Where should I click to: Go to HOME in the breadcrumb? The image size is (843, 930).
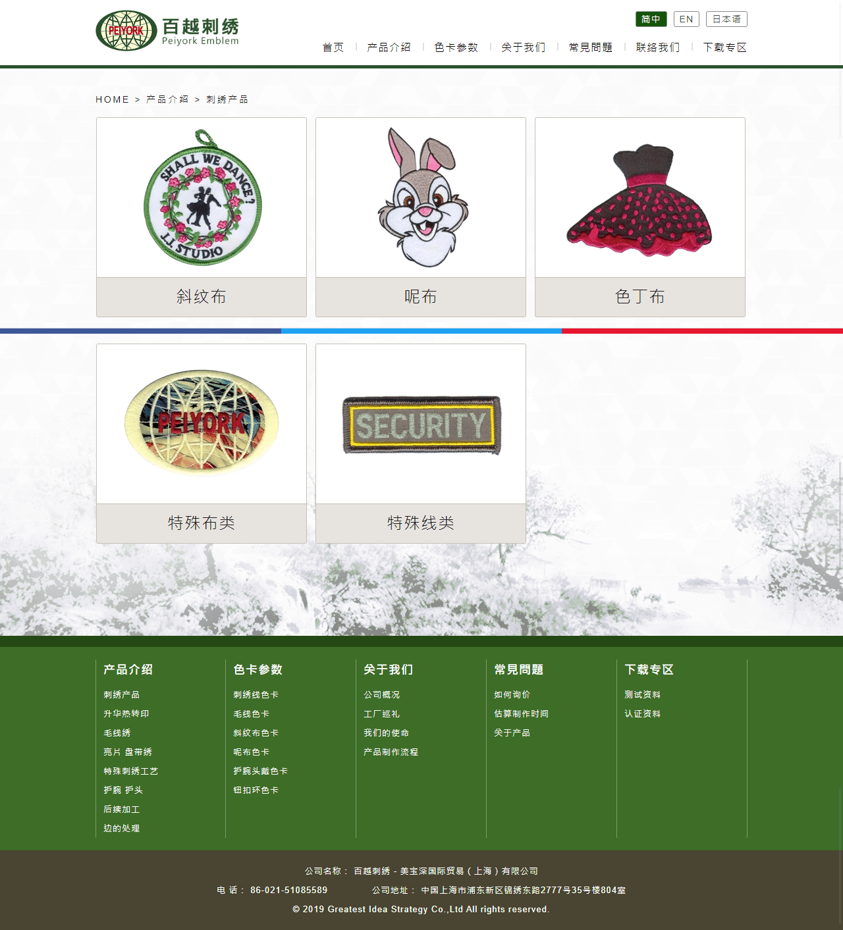coord(113,99)
